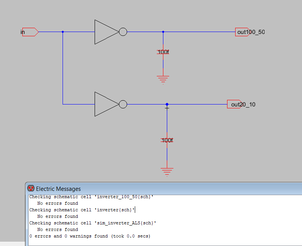The image size is (302, 246).
Task: Click the 'inverter_100_50{sch}' message line
Action: 91,197
